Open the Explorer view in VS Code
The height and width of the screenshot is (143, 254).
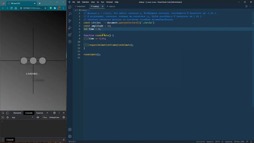(70, 7)
